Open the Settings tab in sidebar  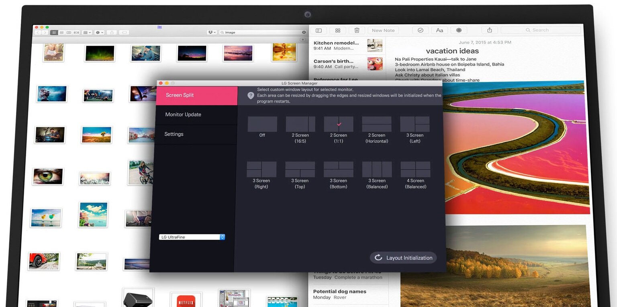coord(174,134)
